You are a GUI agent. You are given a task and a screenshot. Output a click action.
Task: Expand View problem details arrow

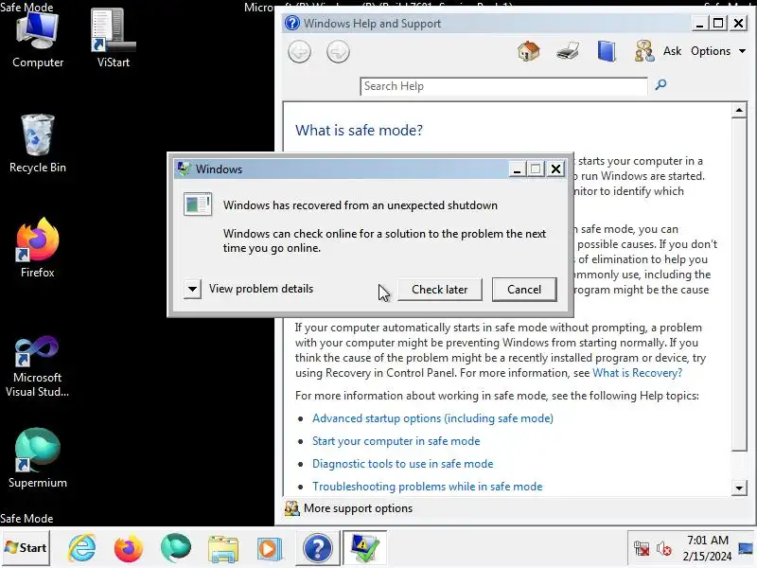click(192, 290)
